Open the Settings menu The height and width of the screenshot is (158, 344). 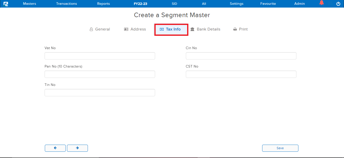(x=236, y=4)
